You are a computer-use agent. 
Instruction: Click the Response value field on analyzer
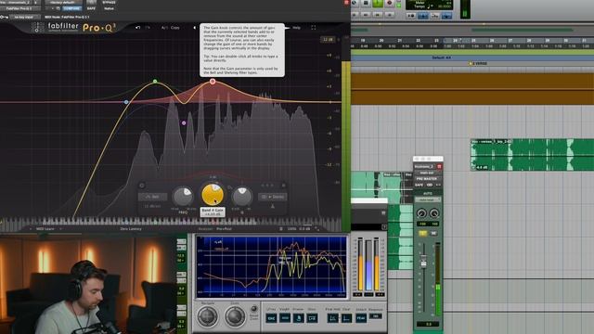coord(375,316)
